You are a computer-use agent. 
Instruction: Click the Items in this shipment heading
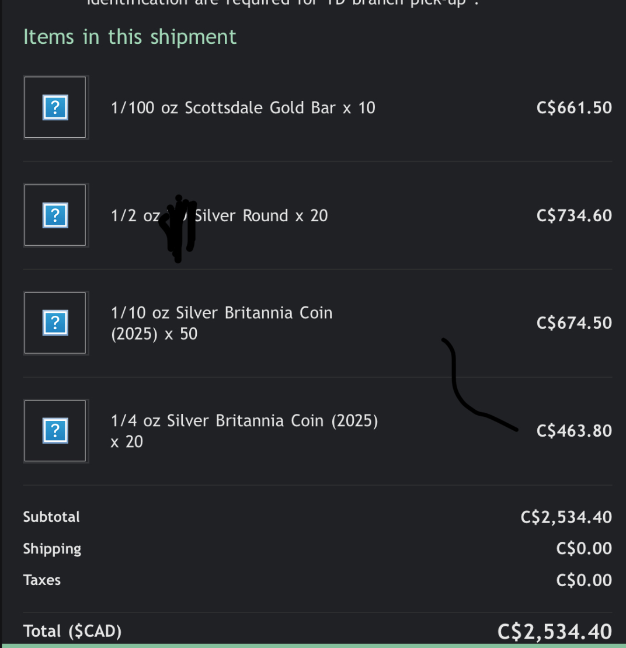click(x=130, y=37)
